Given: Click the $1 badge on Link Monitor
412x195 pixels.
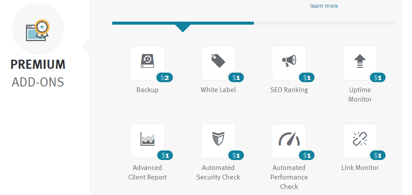Looking at the screenshot, I should pyautogui.click(x=378, y=155).
